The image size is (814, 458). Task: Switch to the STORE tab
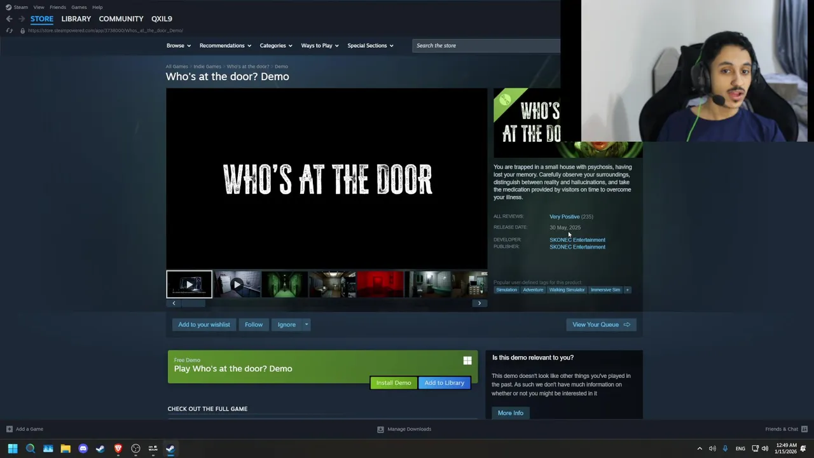(42, 18)
